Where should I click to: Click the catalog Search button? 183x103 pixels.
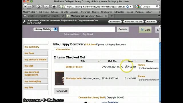[123, 29]
